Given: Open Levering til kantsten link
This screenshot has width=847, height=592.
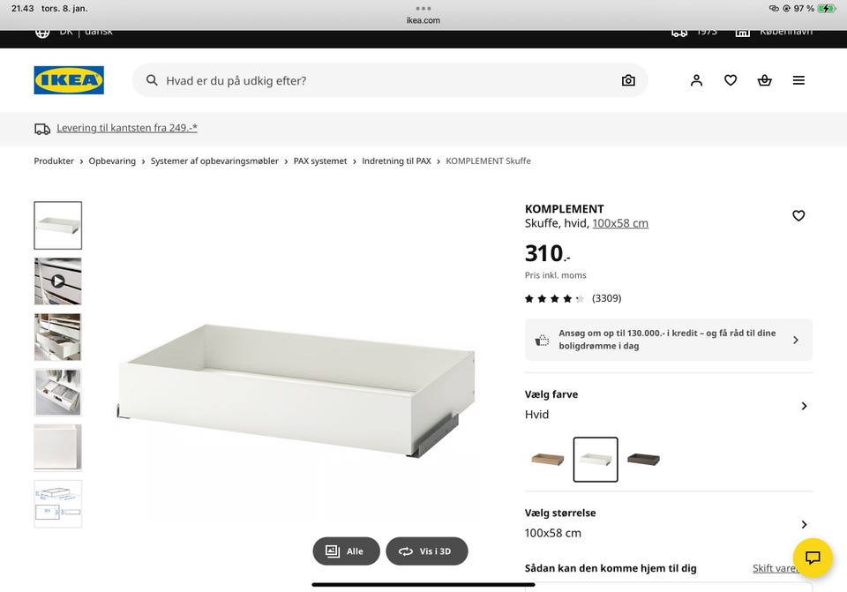Looking at the screenshot, I should [127, 128].
